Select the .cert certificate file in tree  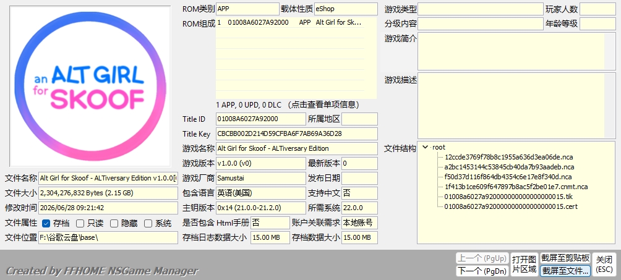[x=511, y=206]
